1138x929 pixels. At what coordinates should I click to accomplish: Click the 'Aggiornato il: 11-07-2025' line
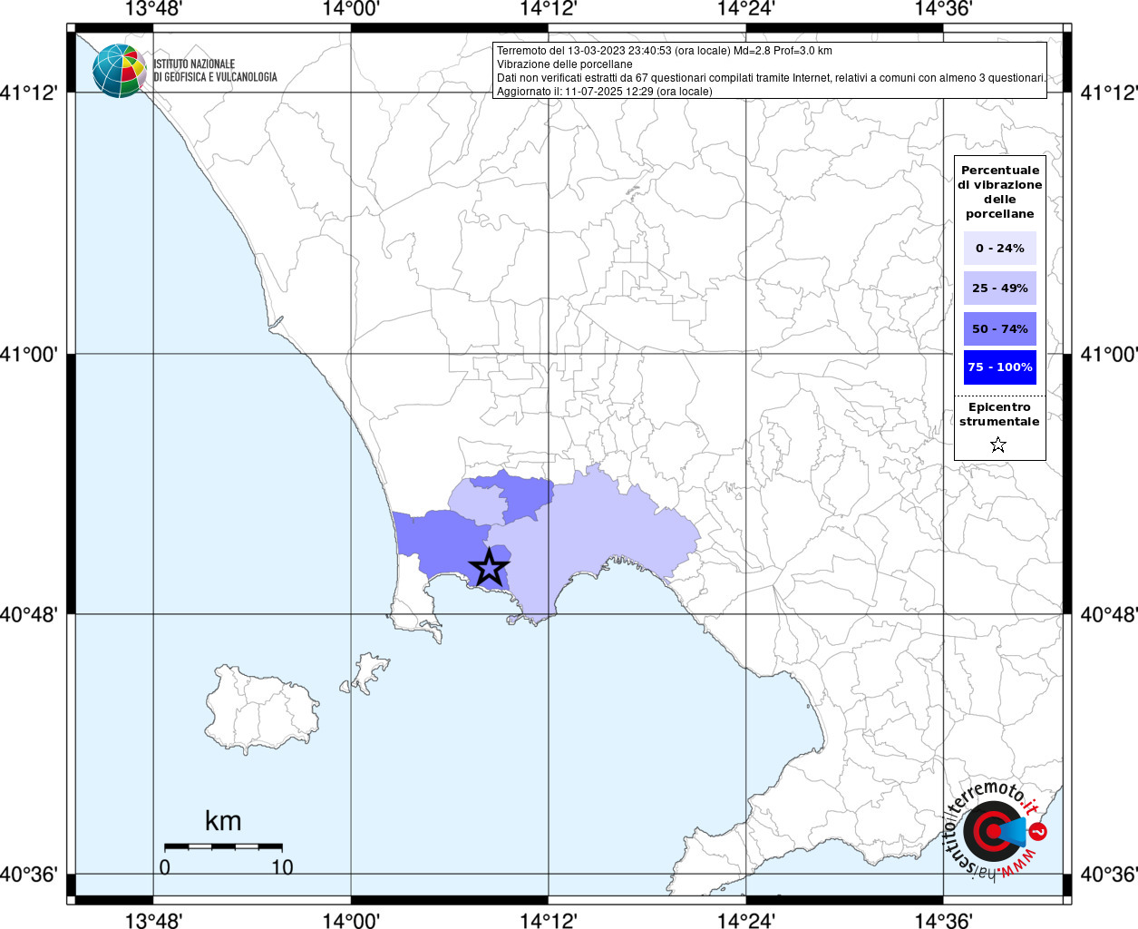605,92
